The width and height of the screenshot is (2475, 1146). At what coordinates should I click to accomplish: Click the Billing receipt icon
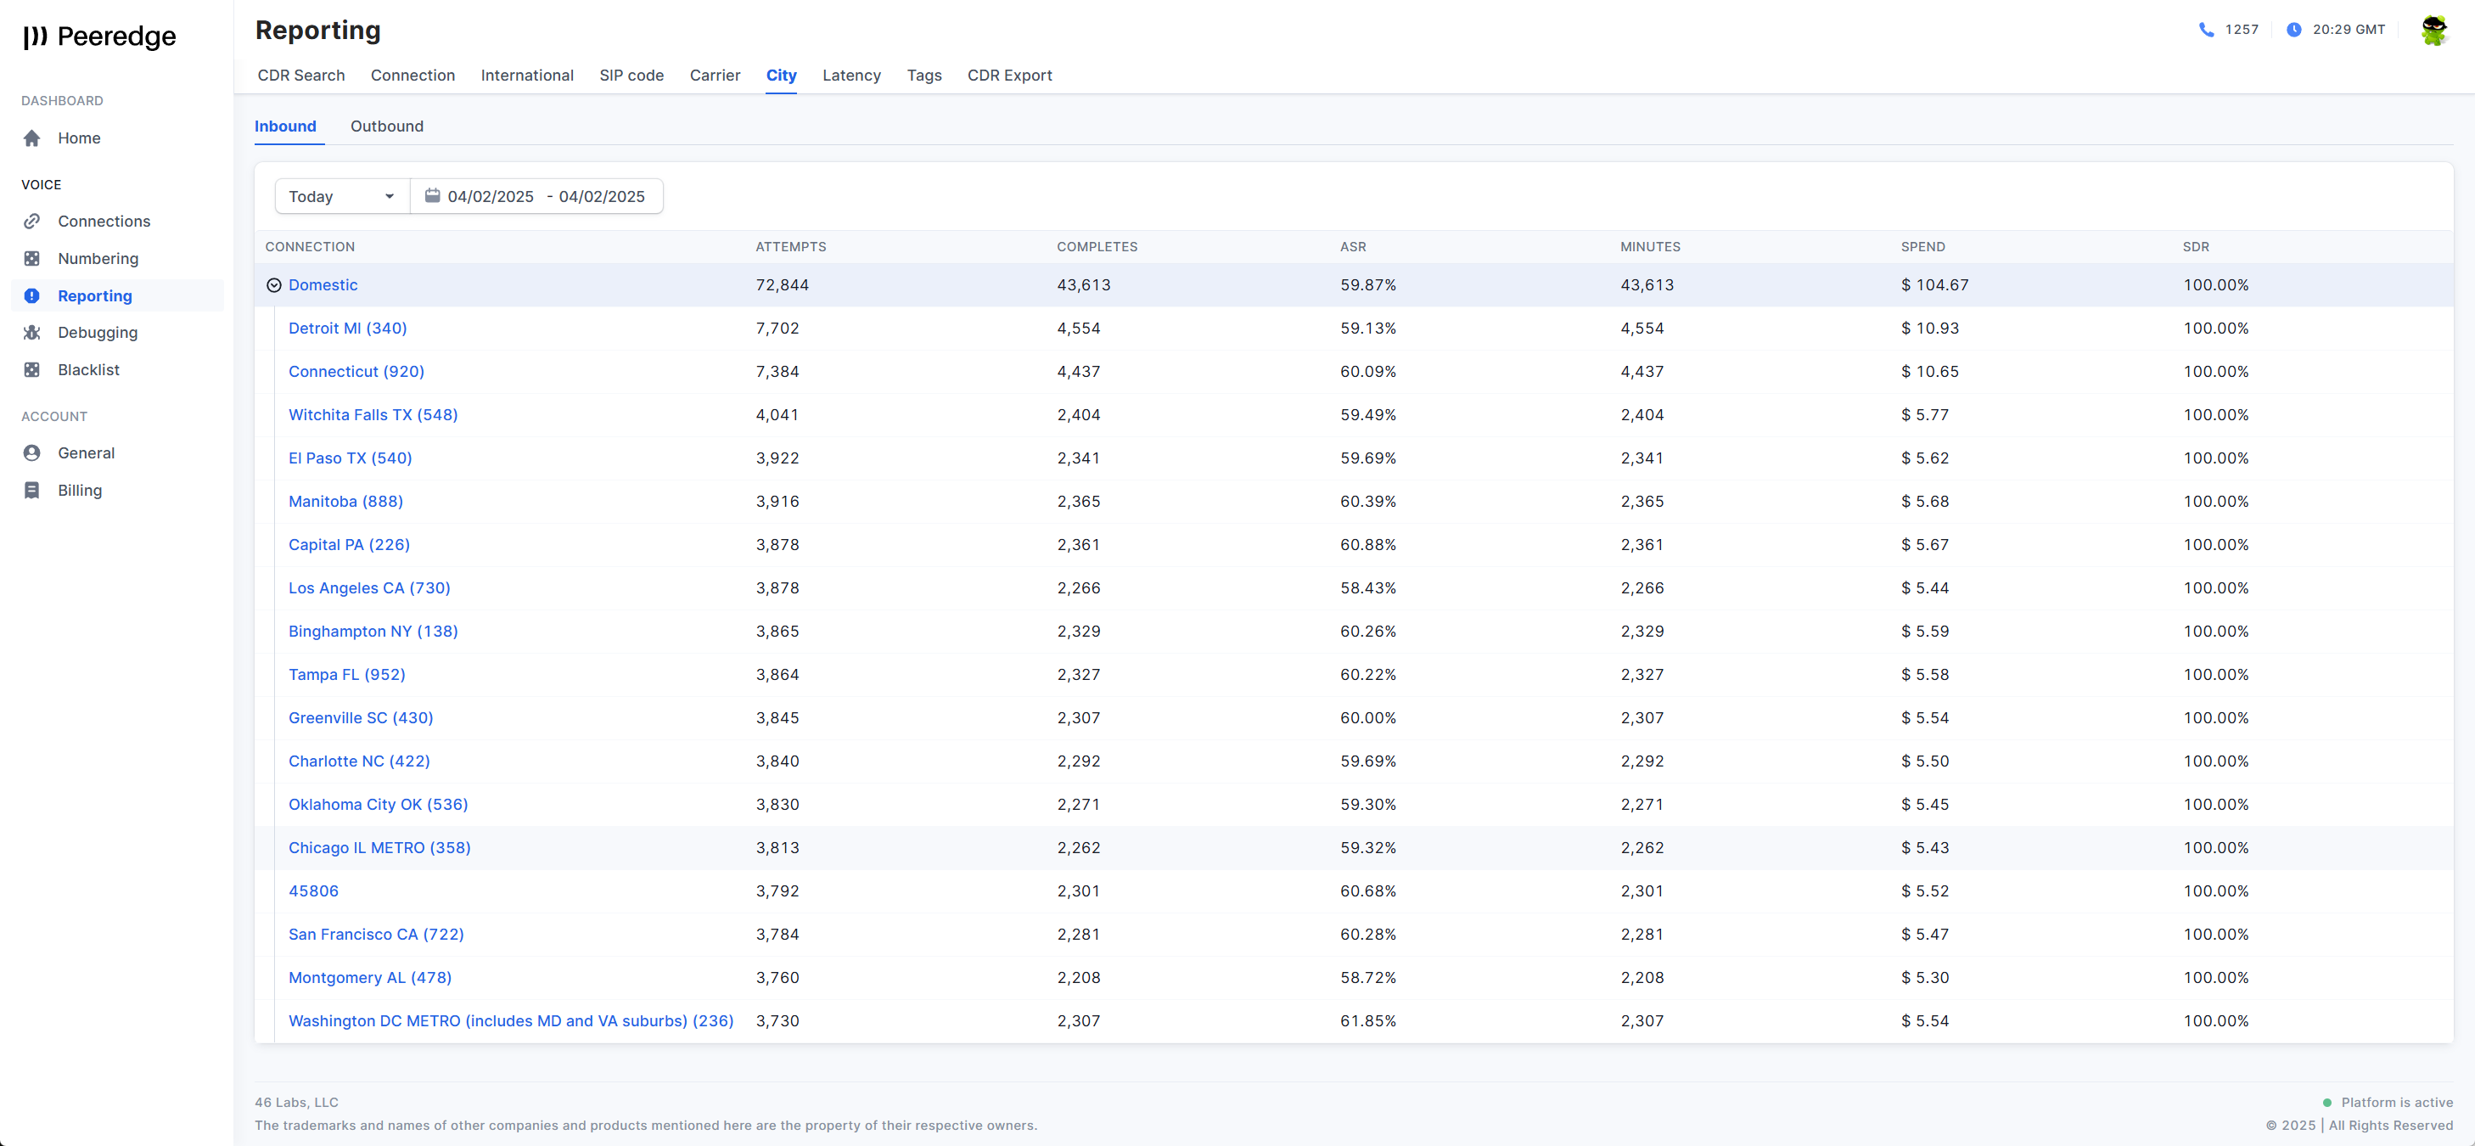pos(31,490)
